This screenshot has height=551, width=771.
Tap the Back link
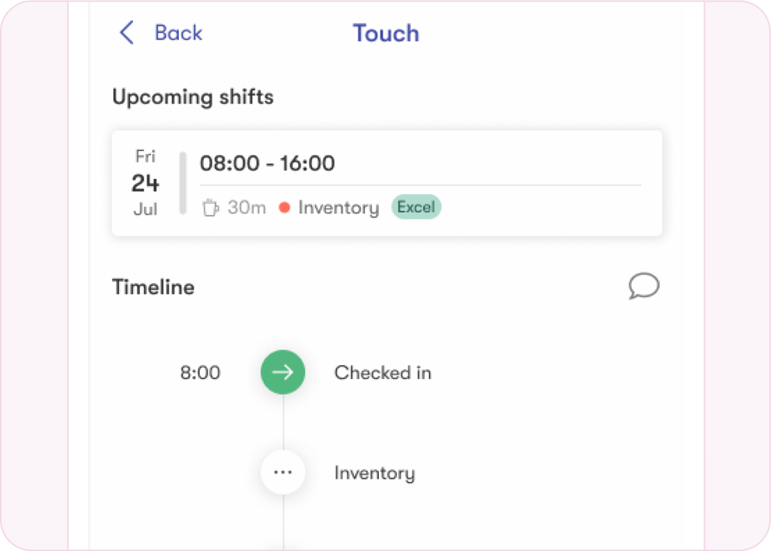click(x=177, y=33)
